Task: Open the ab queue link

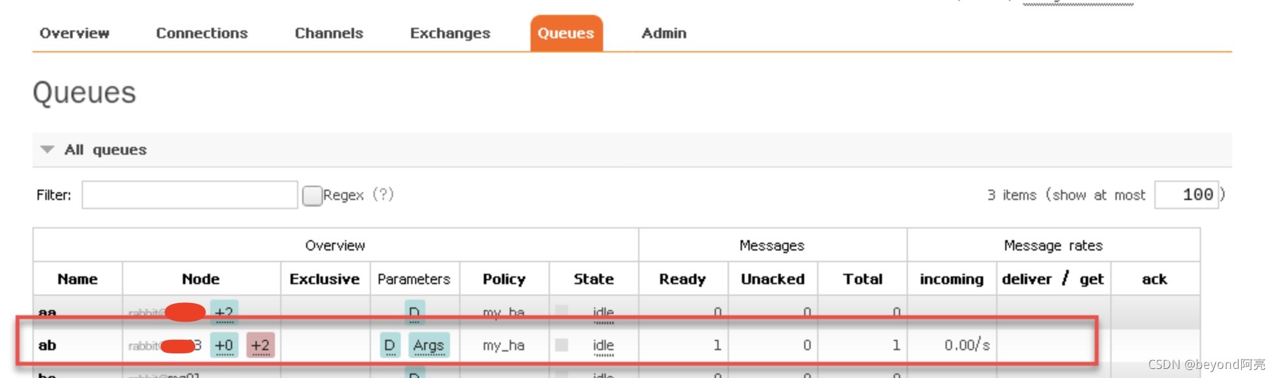Action: tap(47, 345)
